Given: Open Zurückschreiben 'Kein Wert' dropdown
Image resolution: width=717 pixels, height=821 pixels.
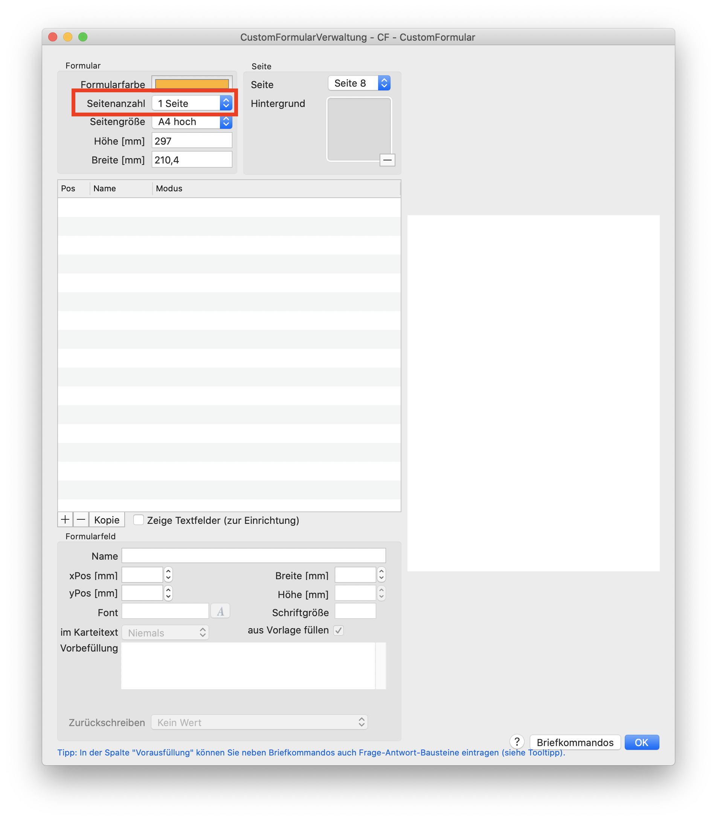Looking at the screenshot, I should point(259,722).
